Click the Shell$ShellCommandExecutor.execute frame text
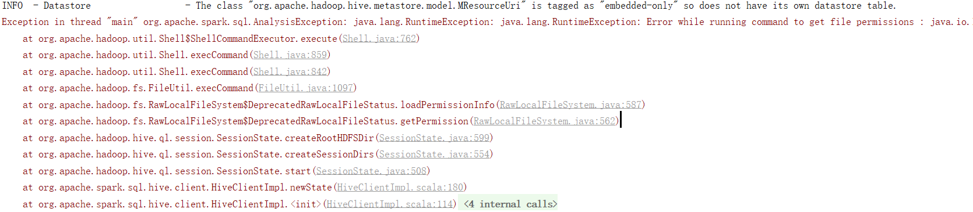 [x=248, y=38]
